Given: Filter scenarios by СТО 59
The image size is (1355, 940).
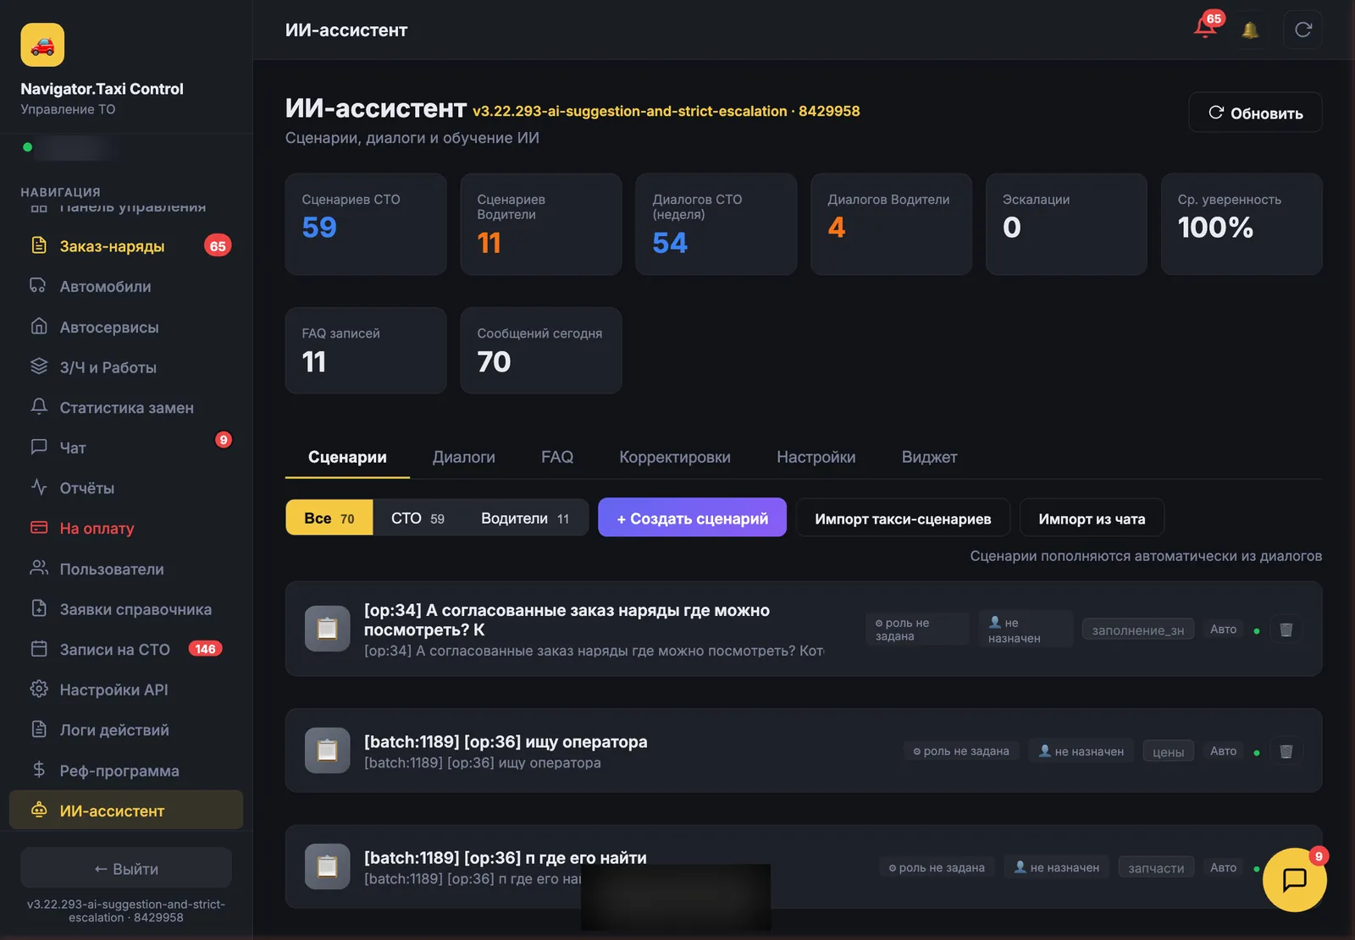Looking at the screenshot, I should pyautogui.click(x=418, y=518).
